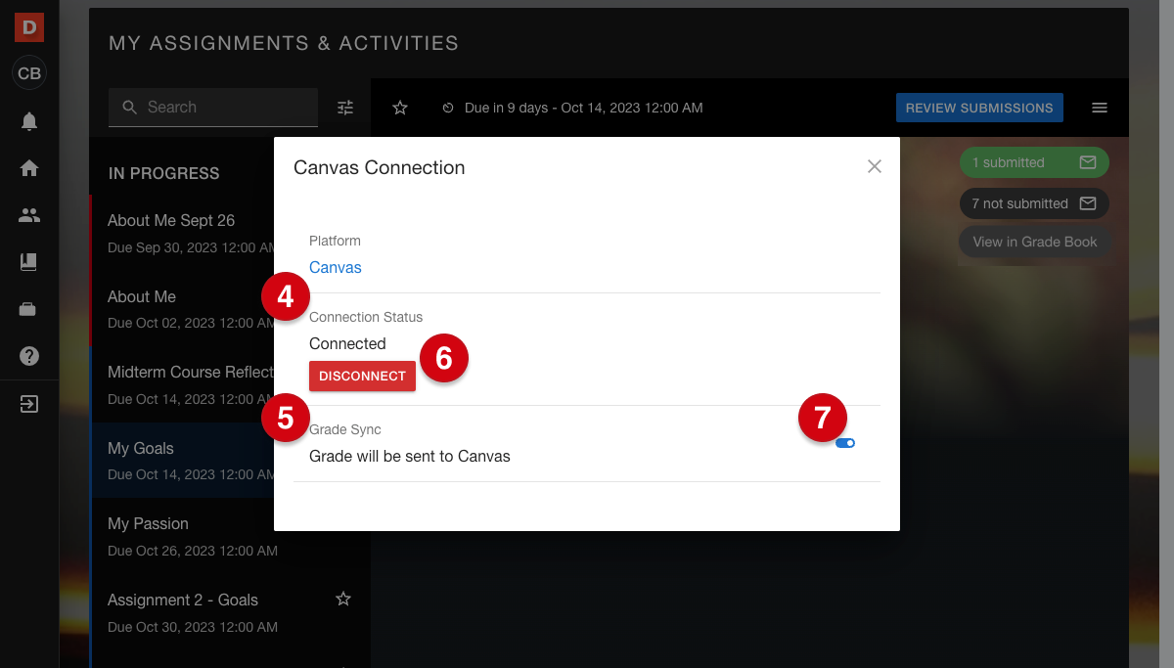The width and height of the screenshot is (1174, 668).
Task: Toggle the Grade Sync switch
Action: click(x=845, y=443)
